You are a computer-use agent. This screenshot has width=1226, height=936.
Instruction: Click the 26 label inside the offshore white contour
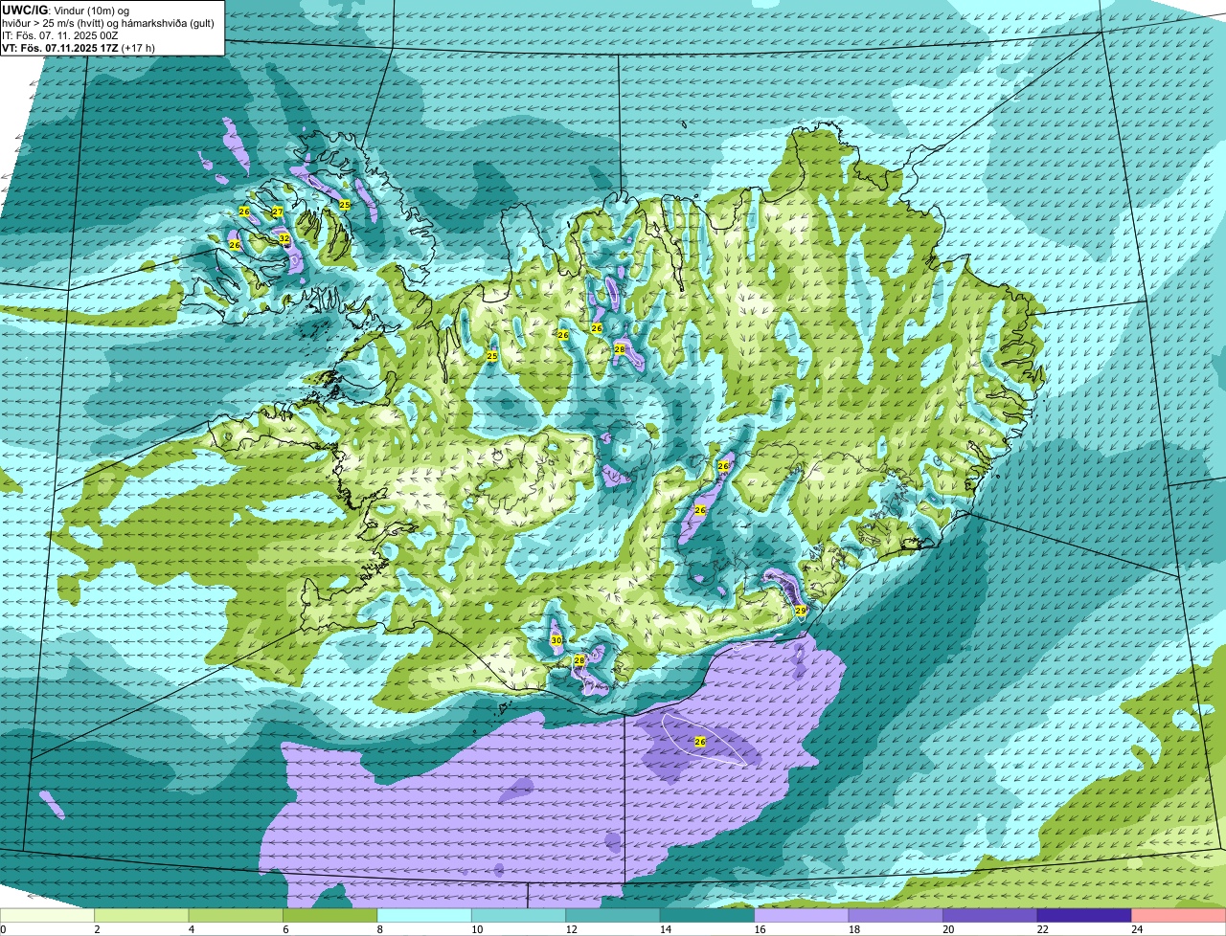coord(700,742)
